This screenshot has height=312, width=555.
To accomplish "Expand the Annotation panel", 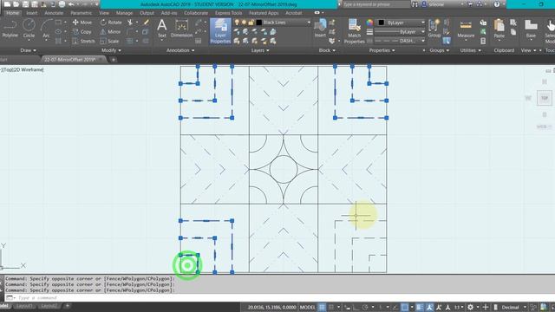I will coord(180,50).
